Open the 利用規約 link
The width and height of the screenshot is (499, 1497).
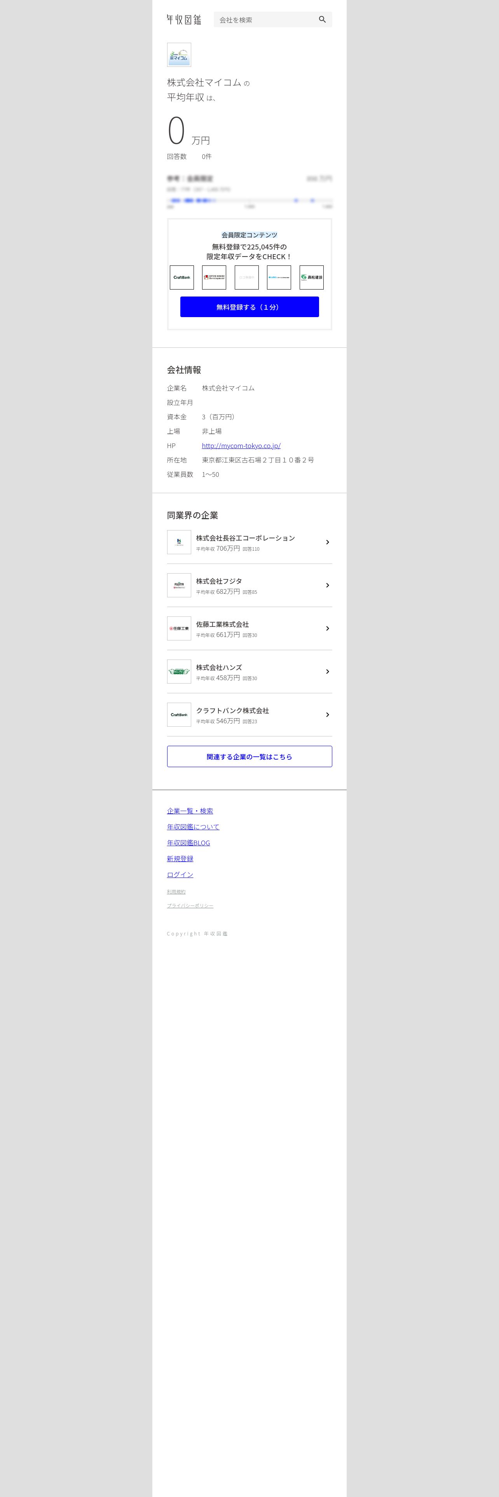pyautogui.click(x=176, y=892)
